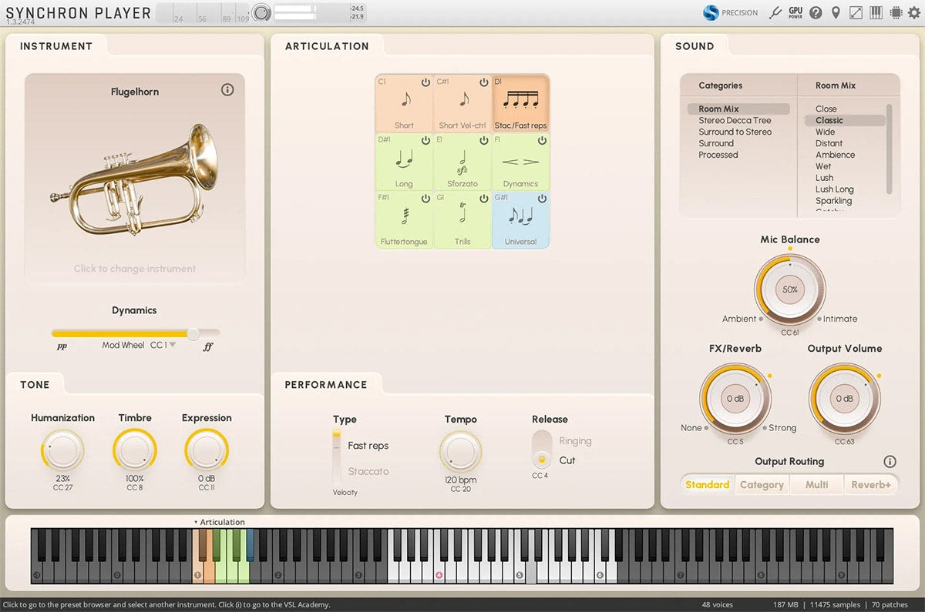Click the FX/Reverb knob
925x612 pixels.
tap(735, 399)
